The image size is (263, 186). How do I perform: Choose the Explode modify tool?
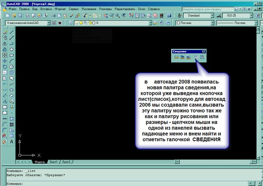[5, 142]
